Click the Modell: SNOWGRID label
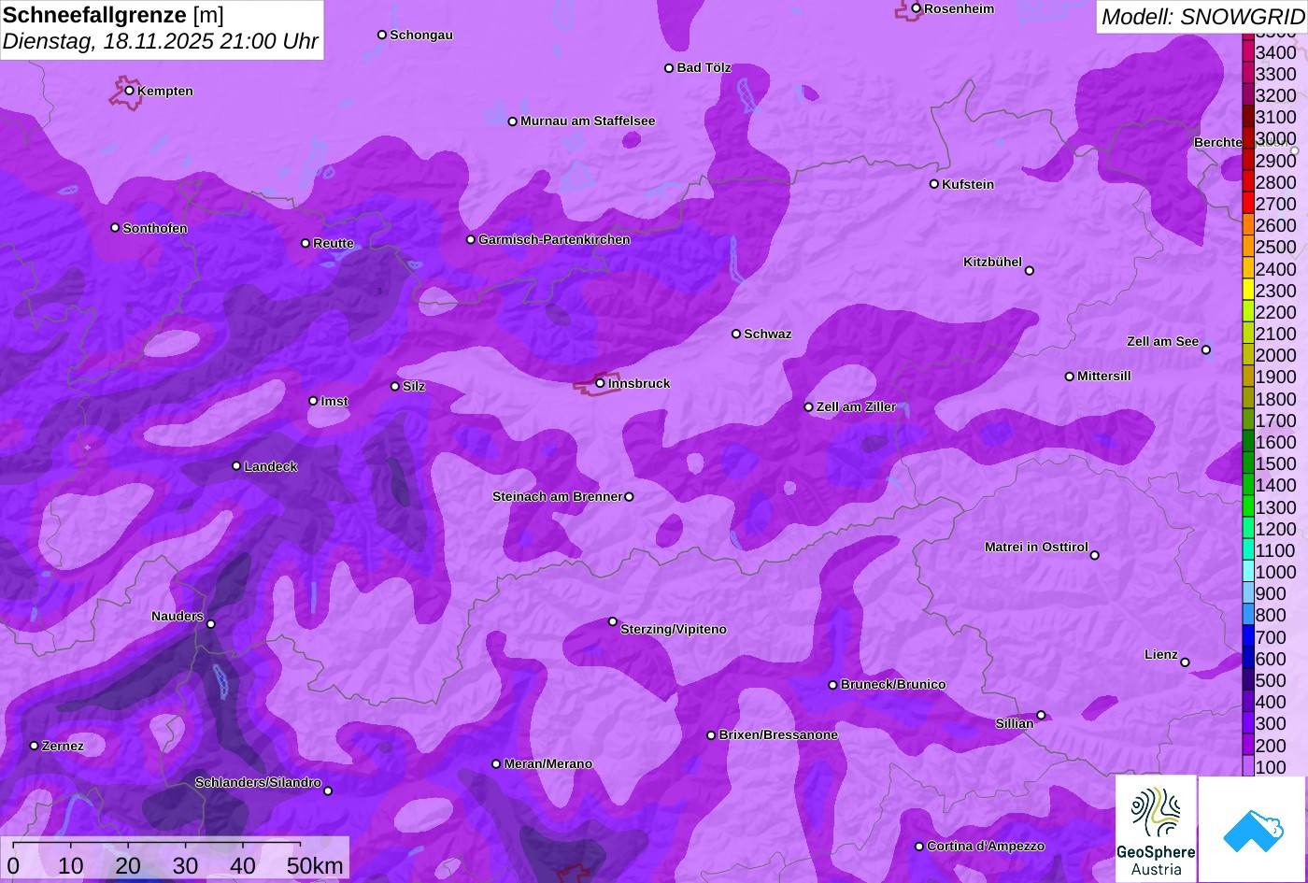1308x883 pixels. pos(1203,16)
